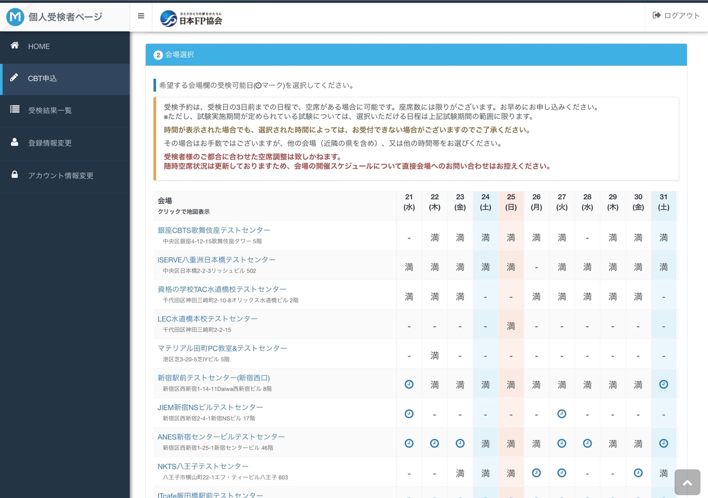Click the ログアウト link

(676, 16)
